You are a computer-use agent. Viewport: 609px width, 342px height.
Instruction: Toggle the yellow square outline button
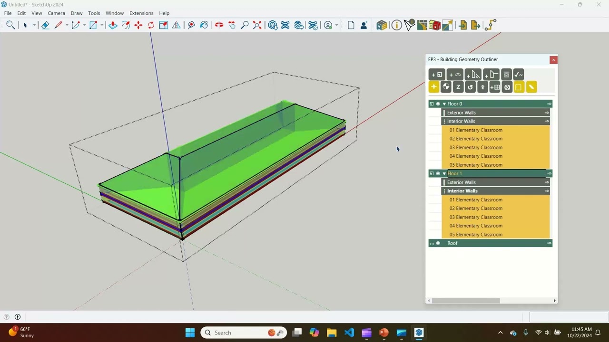coord(519,87)
